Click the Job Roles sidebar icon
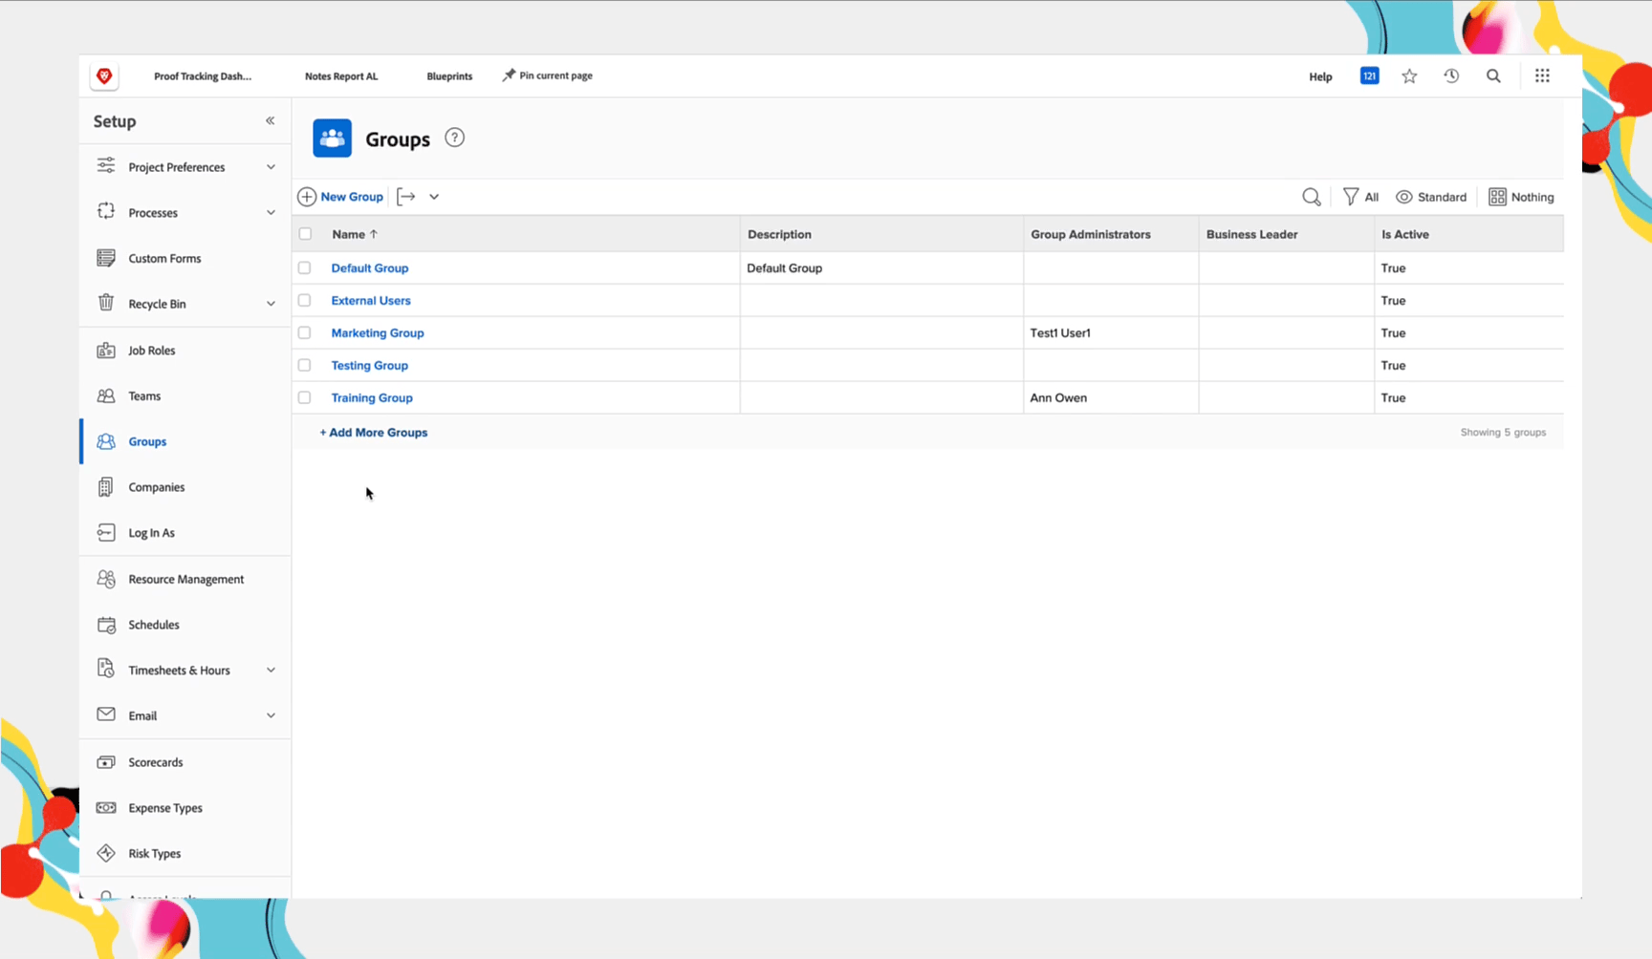This screenshot has height=959, width=1652. click(106, 351)
